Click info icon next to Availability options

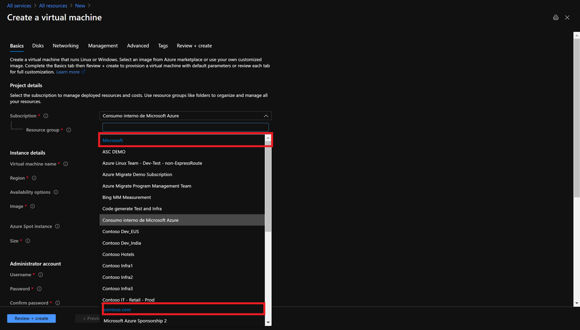click(x=56, y=192)
